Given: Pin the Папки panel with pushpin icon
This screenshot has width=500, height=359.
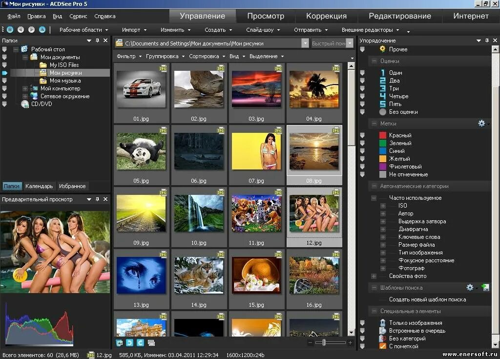Looking at the screenshot, I should (x=97, y=41).
